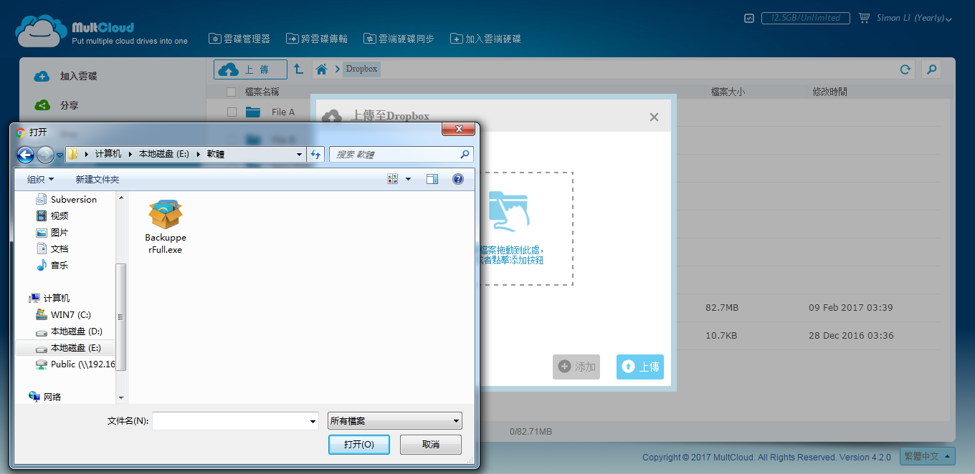Viewport: 975px width, 474px height.
Task: Change view with the view icon
Action: [x=392, y=179]
